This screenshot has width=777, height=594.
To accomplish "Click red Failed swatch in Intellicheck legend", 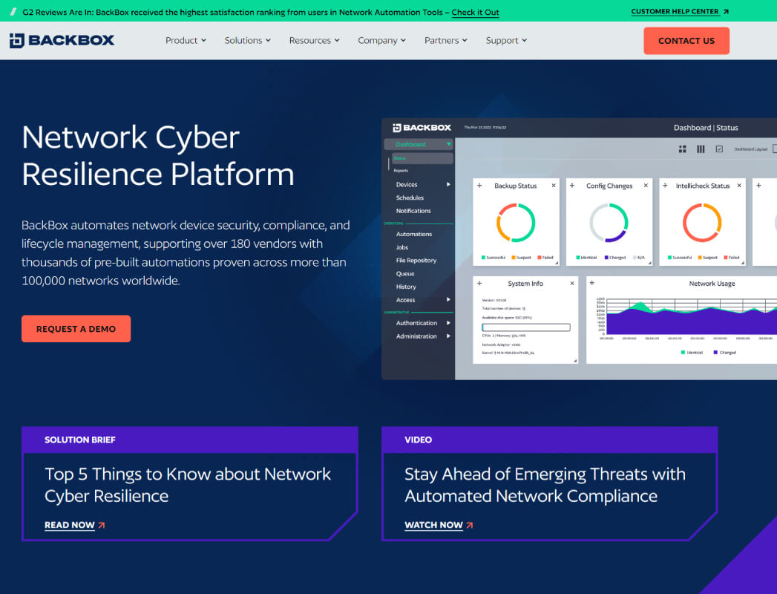I will (x=726, y=258).
